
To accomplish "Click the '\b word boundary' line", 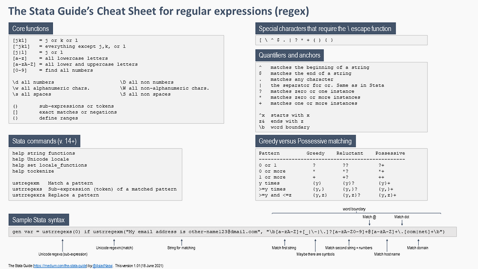I will 284,127.
